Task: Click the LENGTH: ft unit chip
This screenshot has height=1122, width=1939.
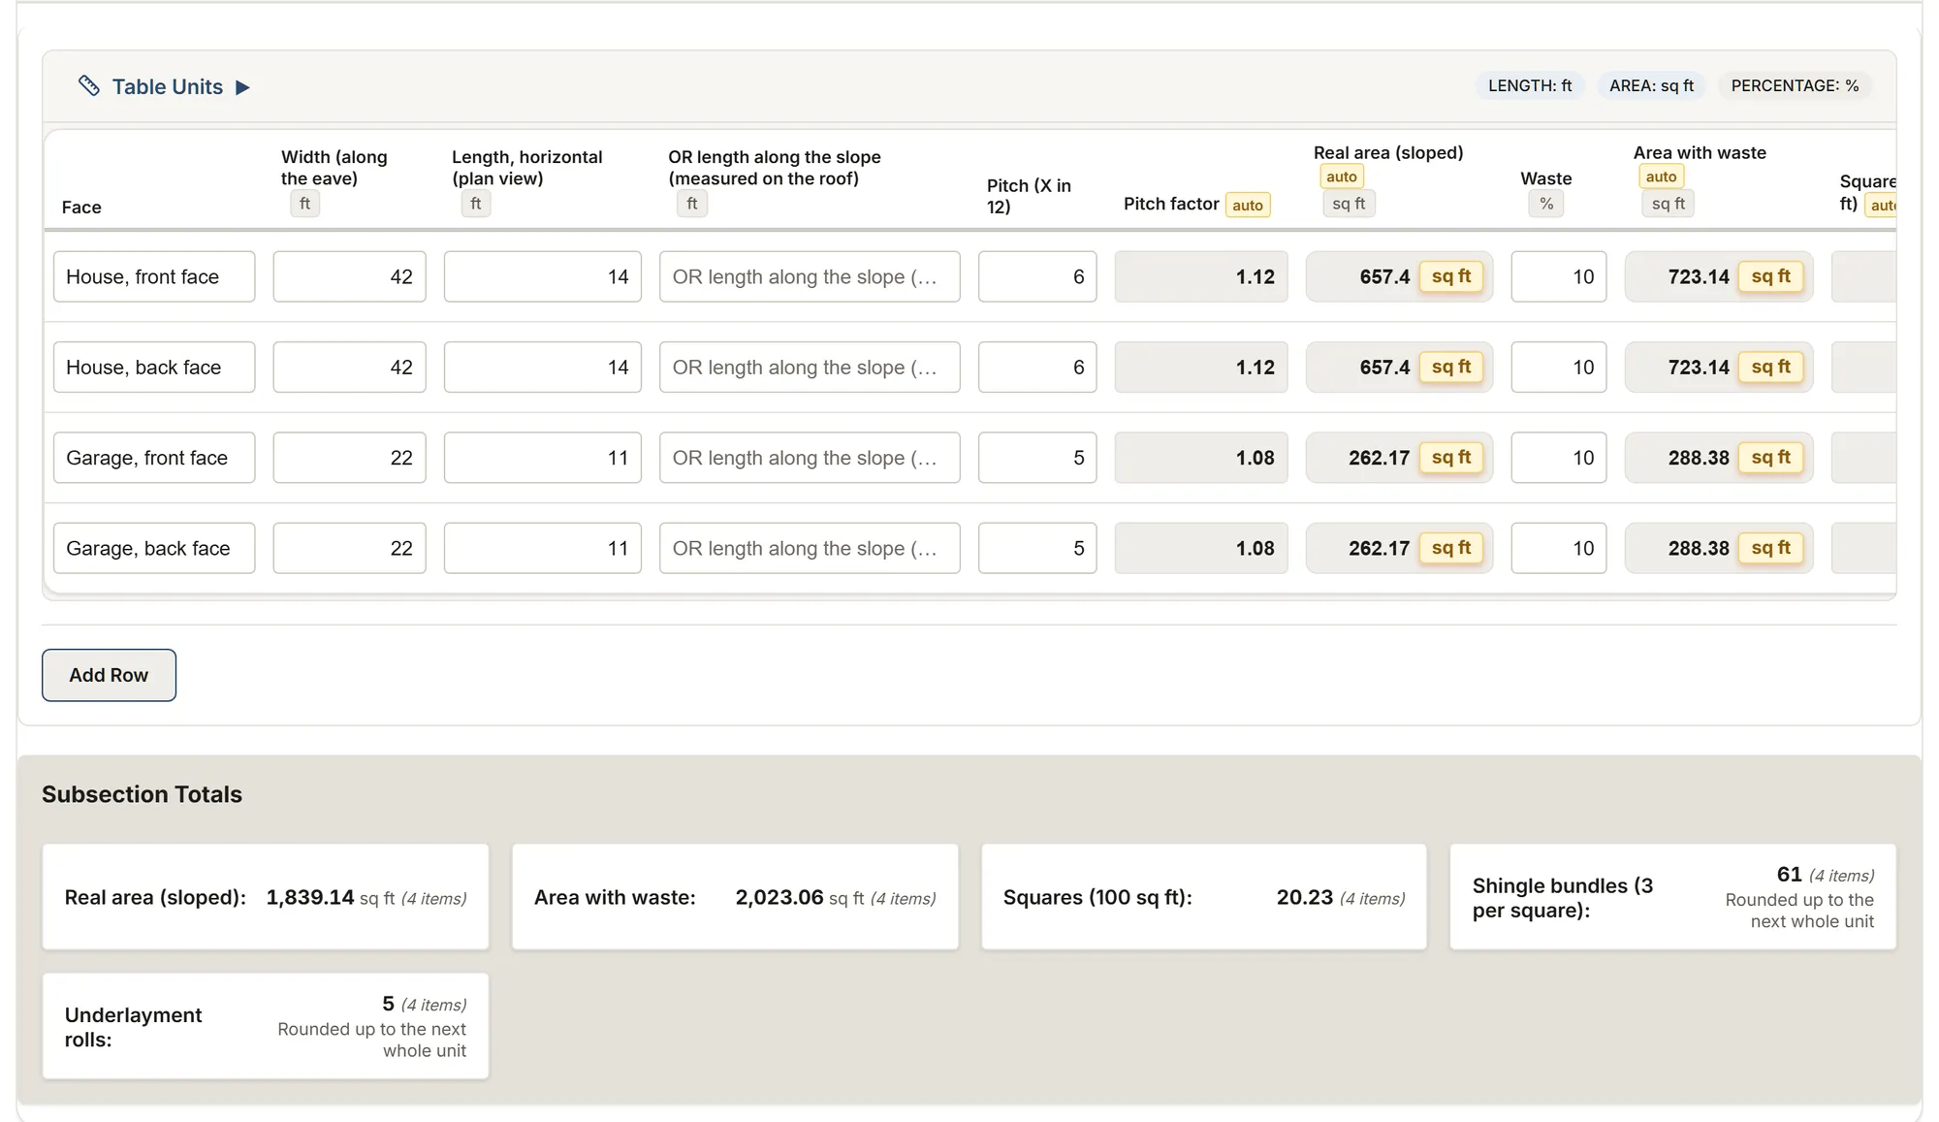Action: (1530, 85)
